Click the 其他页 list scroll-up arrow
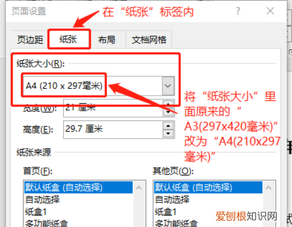Viewport: 292px width, 227px height. pyautogui.click(x=268, y=188)
